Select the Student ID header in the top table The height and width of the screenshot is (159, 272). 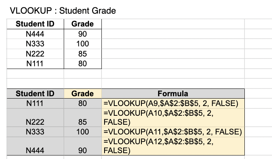35,24
